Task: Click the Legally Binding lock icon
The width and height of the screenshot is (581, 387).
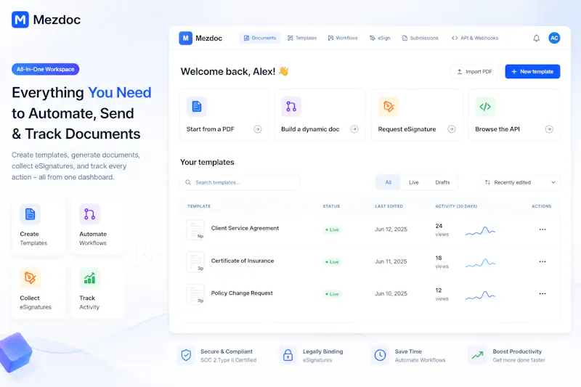Action: (288, 356)
